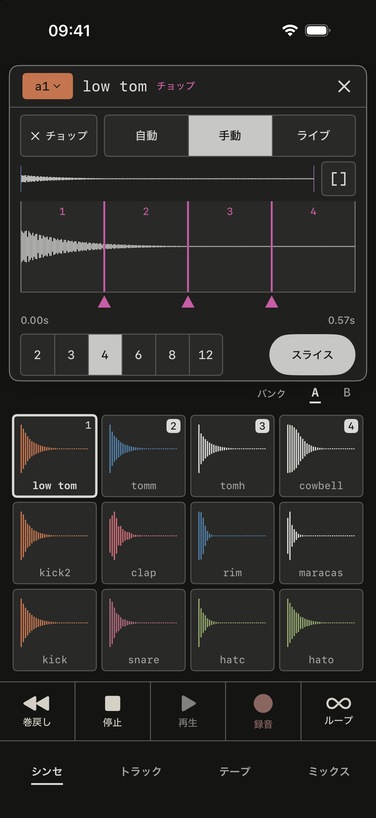Select 8 slices in slice count
Viewport: 376px width, 818px height.
pyautogui.click(x=172, y=355)
